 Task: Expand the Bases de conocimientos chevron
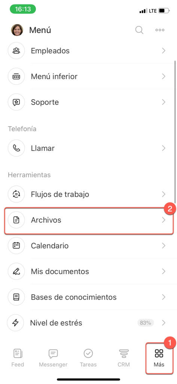tap(164, 297)
